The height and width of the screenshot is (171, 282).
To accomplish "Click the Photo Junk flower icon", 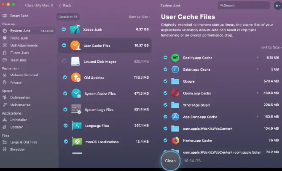I will click(x=5, y=38).
